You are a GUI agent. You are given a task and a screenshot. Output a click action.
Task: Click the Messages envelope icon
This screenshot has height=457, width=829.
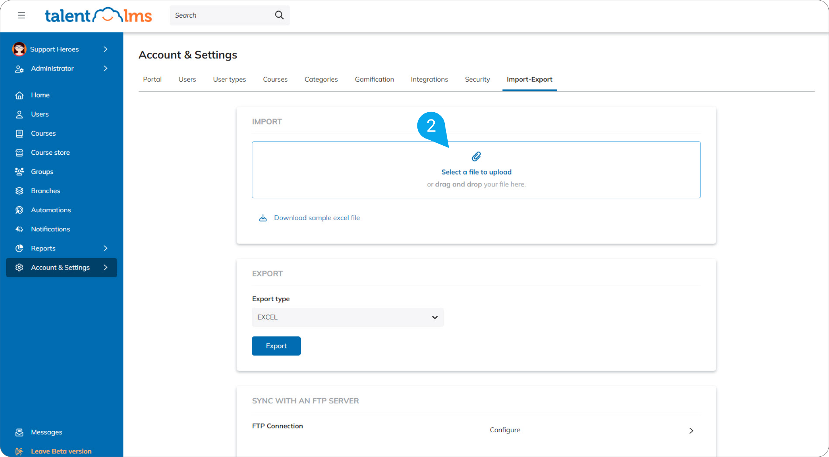(x=19, y=432)
